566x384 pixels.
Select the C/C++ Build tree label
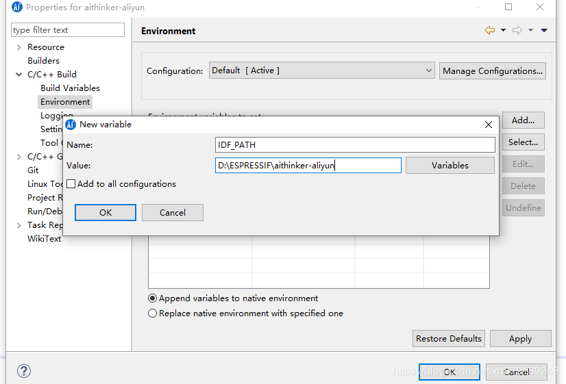click(x=51, y=75)
